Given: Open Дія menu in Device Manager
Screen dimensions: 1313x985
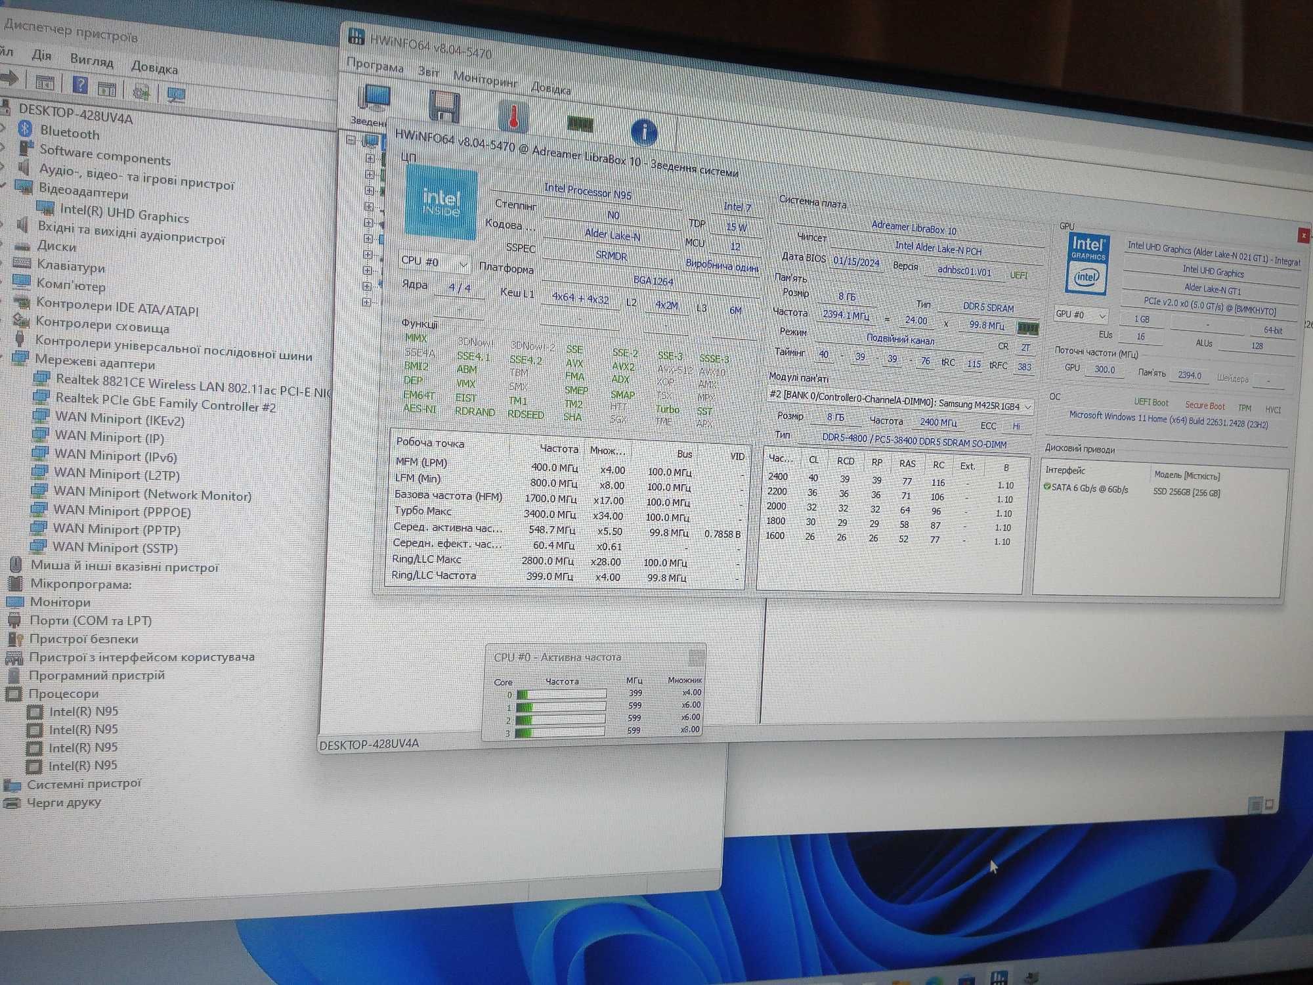Looking at the screenshot, I should point(41,55).
